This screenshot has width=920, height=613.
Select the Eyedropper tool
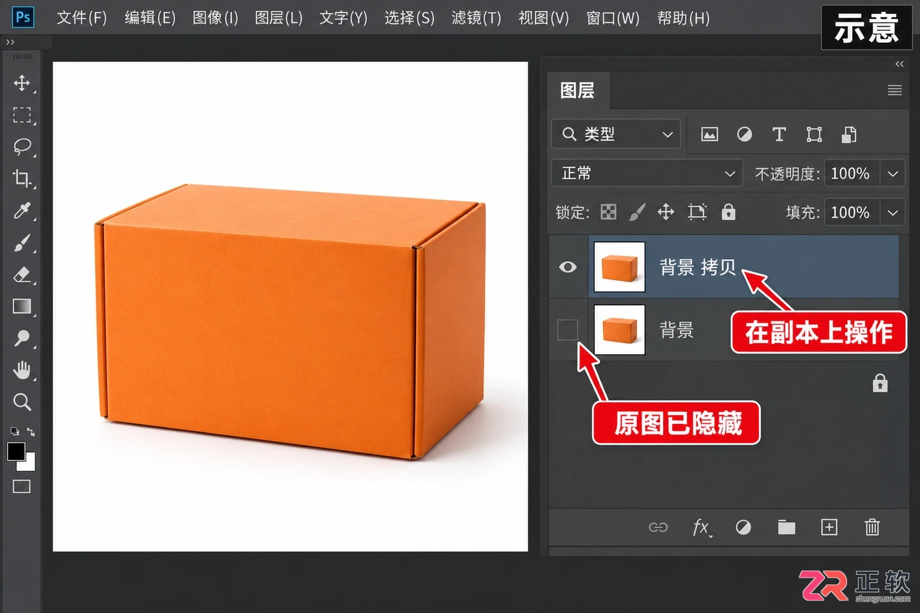(22, 210)
